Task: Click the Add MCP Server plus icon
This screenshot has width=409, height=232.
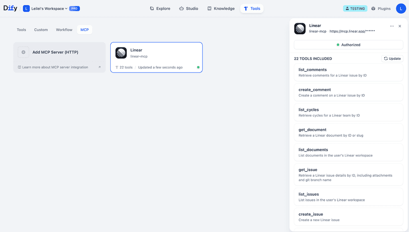Action: (24, 52)
